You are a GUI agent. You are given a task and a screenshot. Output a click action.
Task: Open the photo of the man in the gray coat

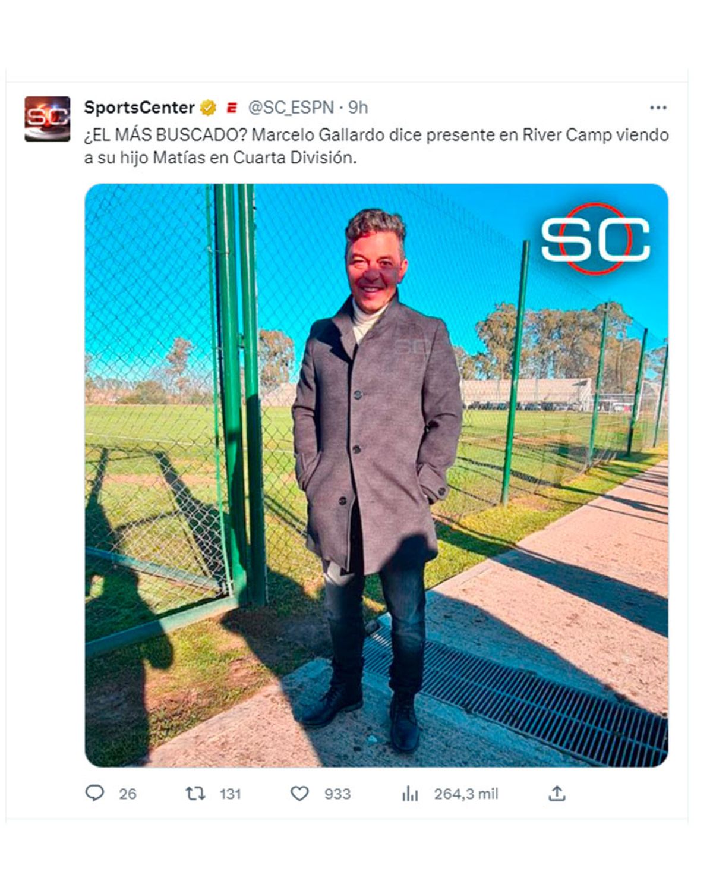(377, 475)
